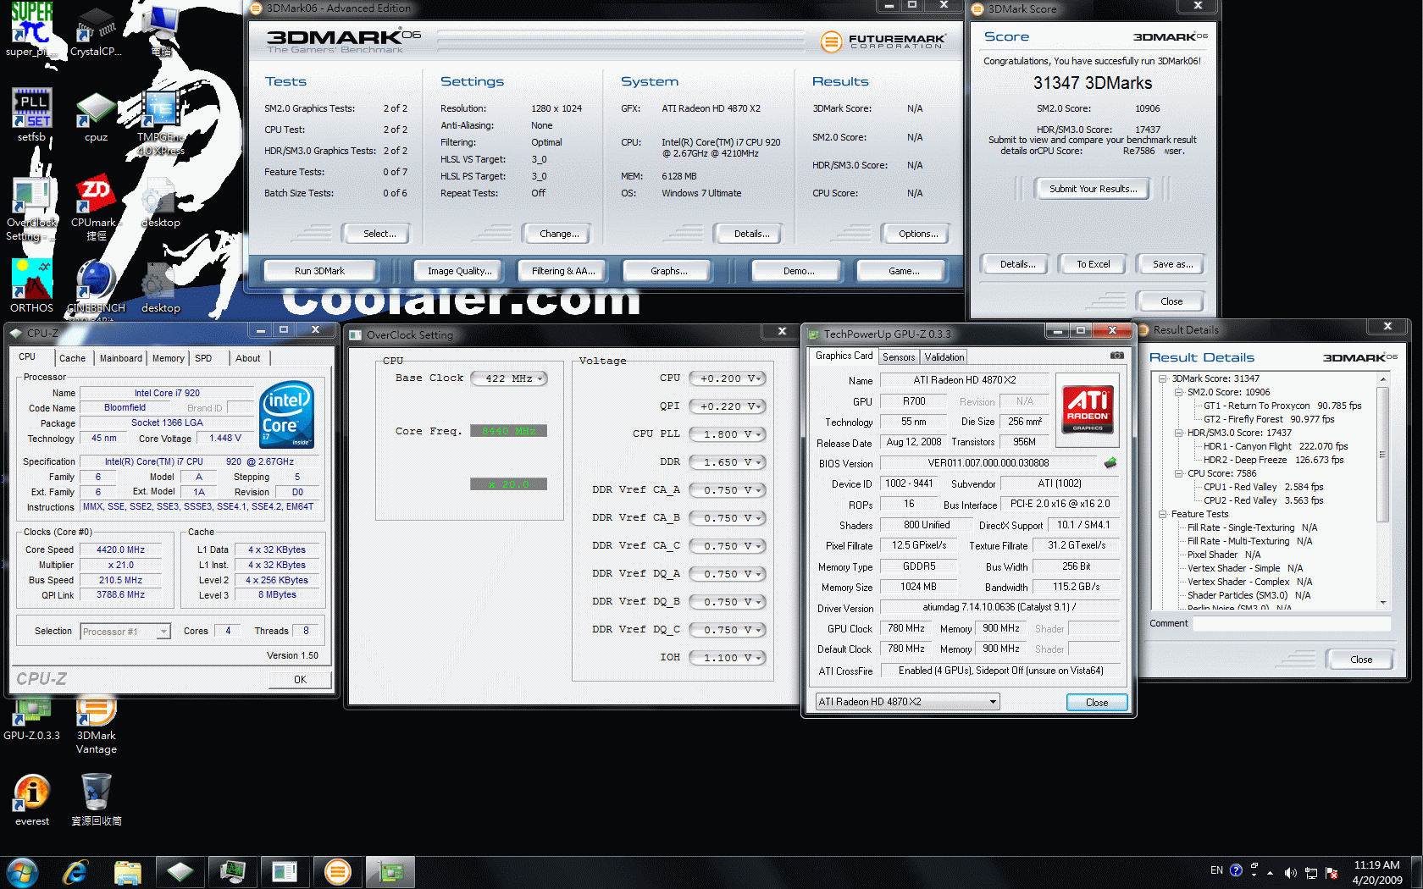Open the setfsb desktop shortcut
Screen dimensions: 1423x889
tap(31, 114)
